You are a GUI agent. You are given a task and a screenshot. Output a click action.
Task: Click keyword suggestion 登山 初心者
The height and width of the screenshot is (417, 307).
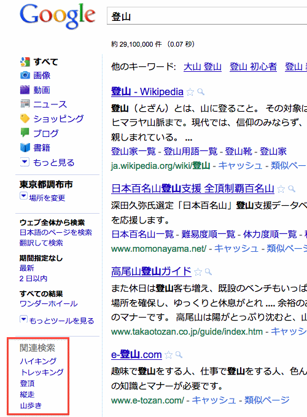pyautogui.click(x=254, y=67)
